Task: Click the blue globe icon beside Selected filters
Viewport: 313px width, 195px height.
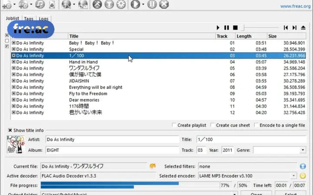Action: click(303, 166)
